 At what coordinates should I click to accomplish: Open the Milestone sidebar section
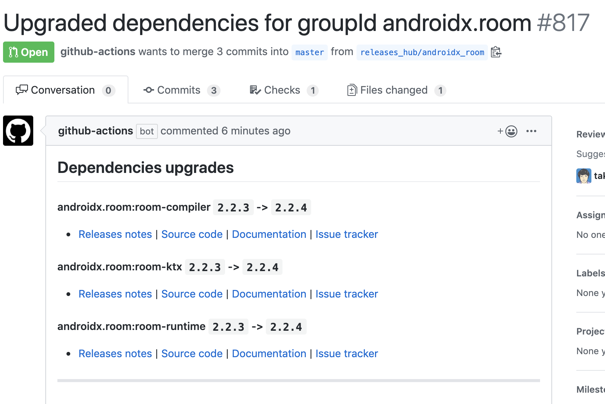pyautogui.click(x=591, y=390)
